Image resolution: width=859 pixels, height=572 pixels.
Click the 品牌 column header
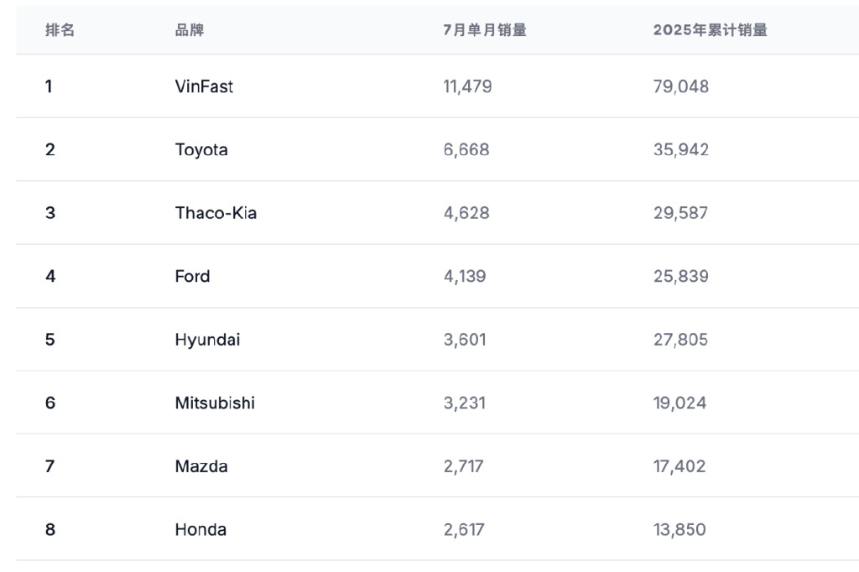click(x=190, y=30)
